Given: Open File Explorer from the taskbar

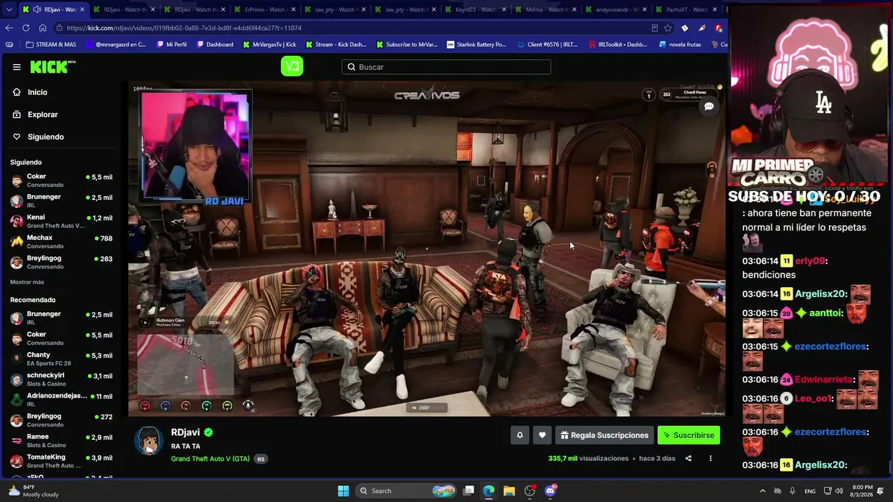Looking at the screenshot, I should coord(509,491).
